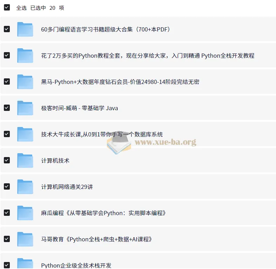This screenshot has width=276, height=269.
Task: Click folder icon for 花了2万多买的Python教程全套
Action: (25, 56)
